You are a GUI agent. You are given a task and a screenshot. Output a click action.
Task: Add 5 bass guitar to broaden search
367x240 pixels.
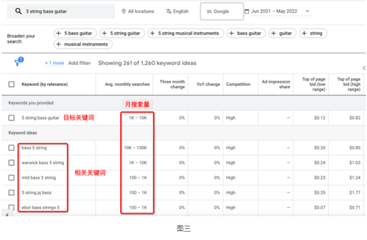click(75, 33)
